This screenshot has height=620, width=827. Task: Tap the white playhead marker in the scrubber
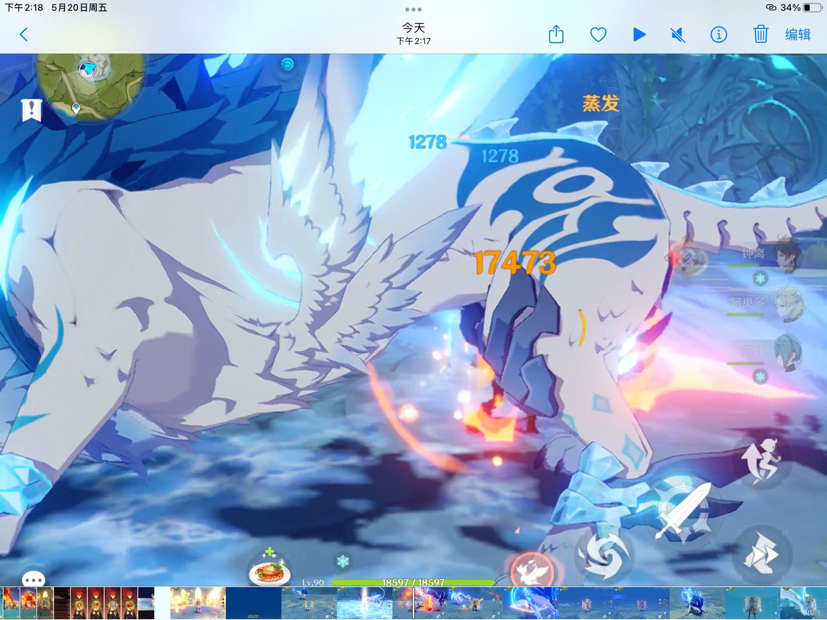pos(413,603)
